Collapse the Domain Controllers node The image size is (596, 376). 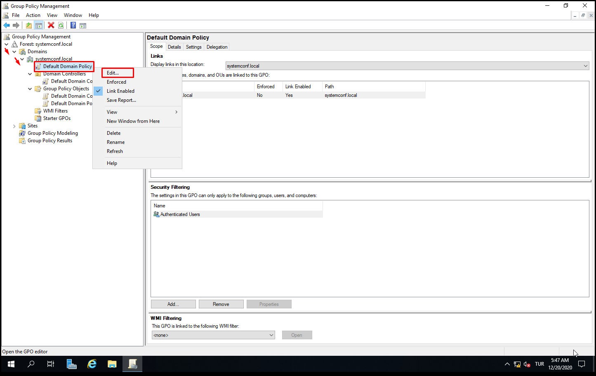coord(30,74)
